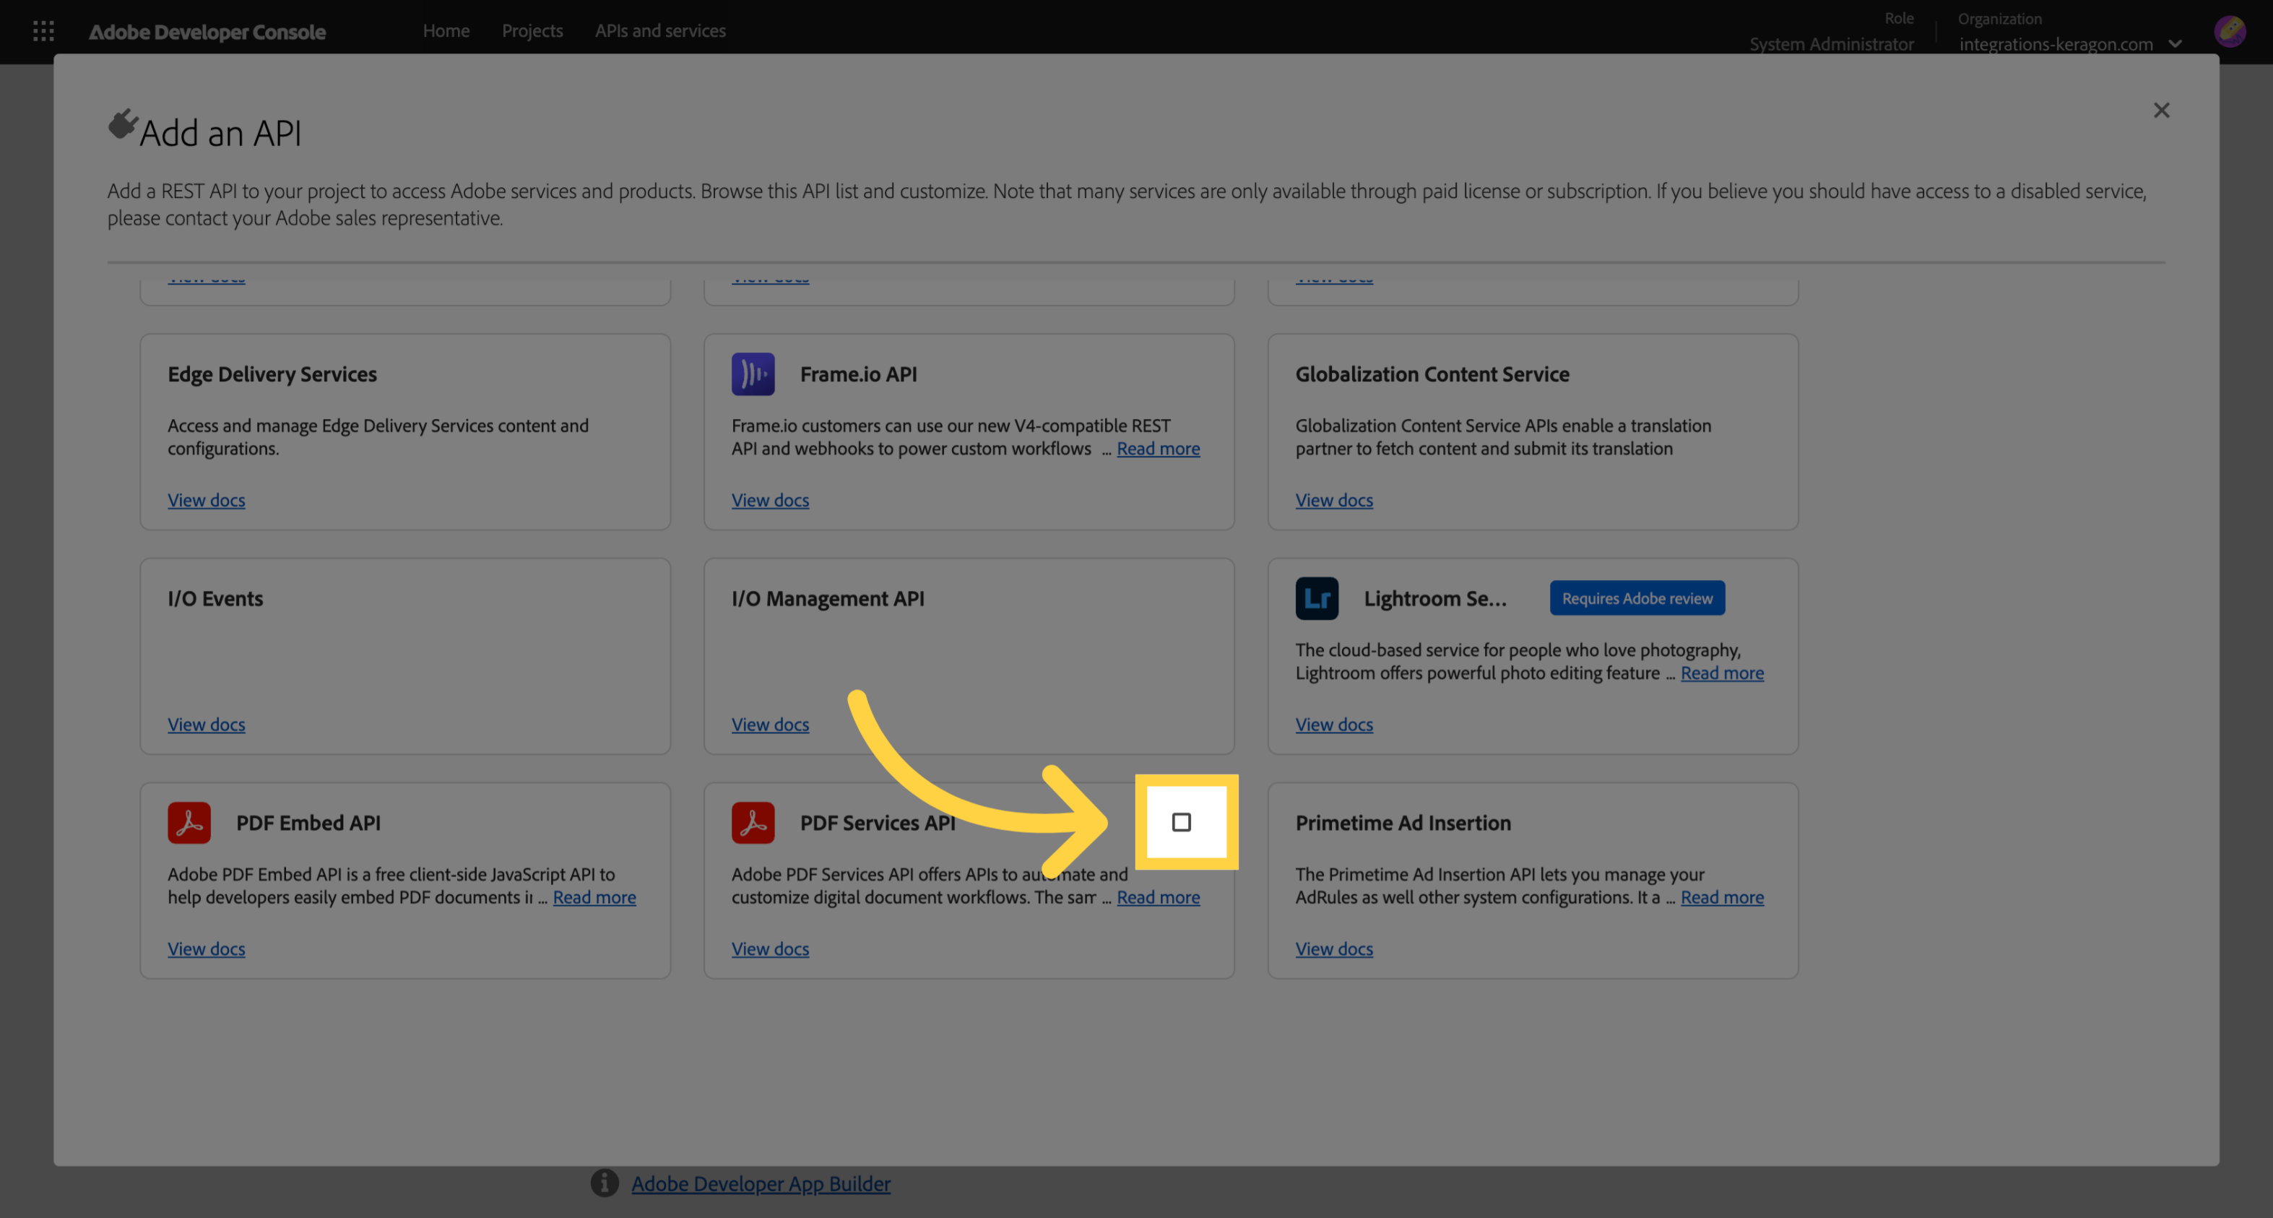Open View docs for PDF Services API
The width and height of the screenshot is (2273, 1218).
coord(769,948)
